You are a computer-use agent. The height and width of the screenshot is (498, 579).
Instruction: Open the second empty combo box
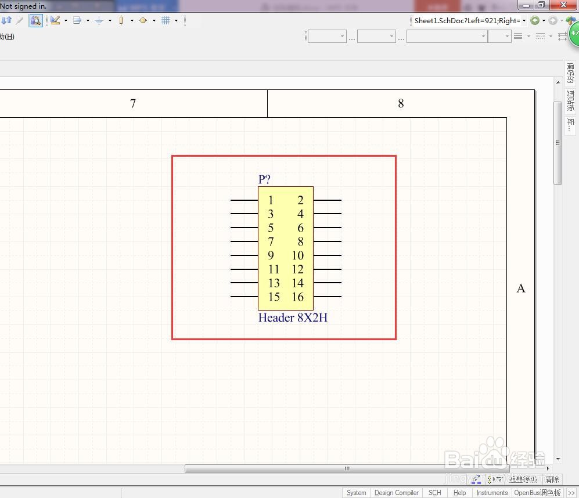[376, 36]
